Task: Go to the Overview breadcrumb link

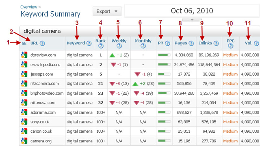Action: pyautogui.click(x=29, y=7)
